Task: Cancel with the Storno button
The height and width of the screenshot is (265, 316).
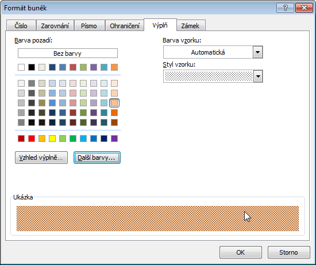Action: (x=288, y=252)
